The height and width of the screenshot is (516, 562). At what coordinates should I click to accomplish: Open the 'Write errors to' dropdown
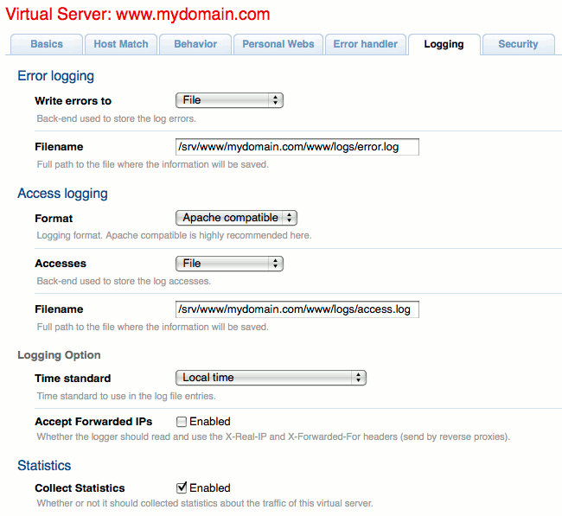click(229, 100)
